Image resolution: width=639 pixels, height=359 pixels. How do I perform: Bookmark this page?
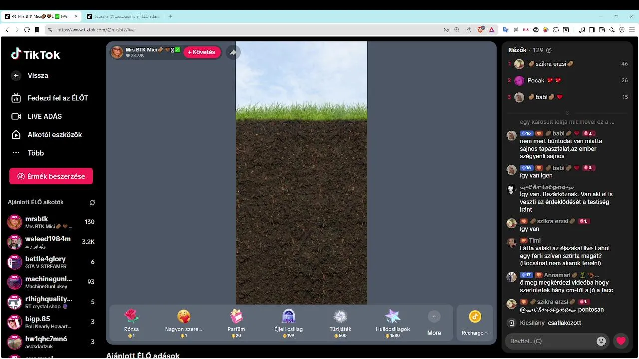(37, 30)
